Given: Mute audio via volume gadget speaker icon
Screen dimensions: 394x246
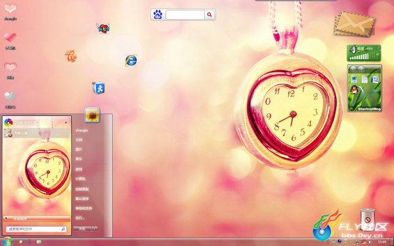Looking at the screenshot, I should coord(353,49).
